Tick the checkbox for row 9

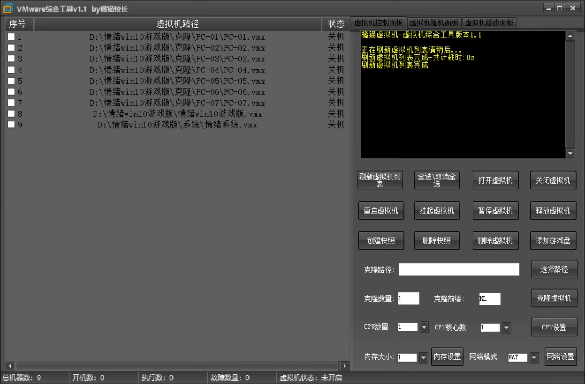tap(12, 125)
